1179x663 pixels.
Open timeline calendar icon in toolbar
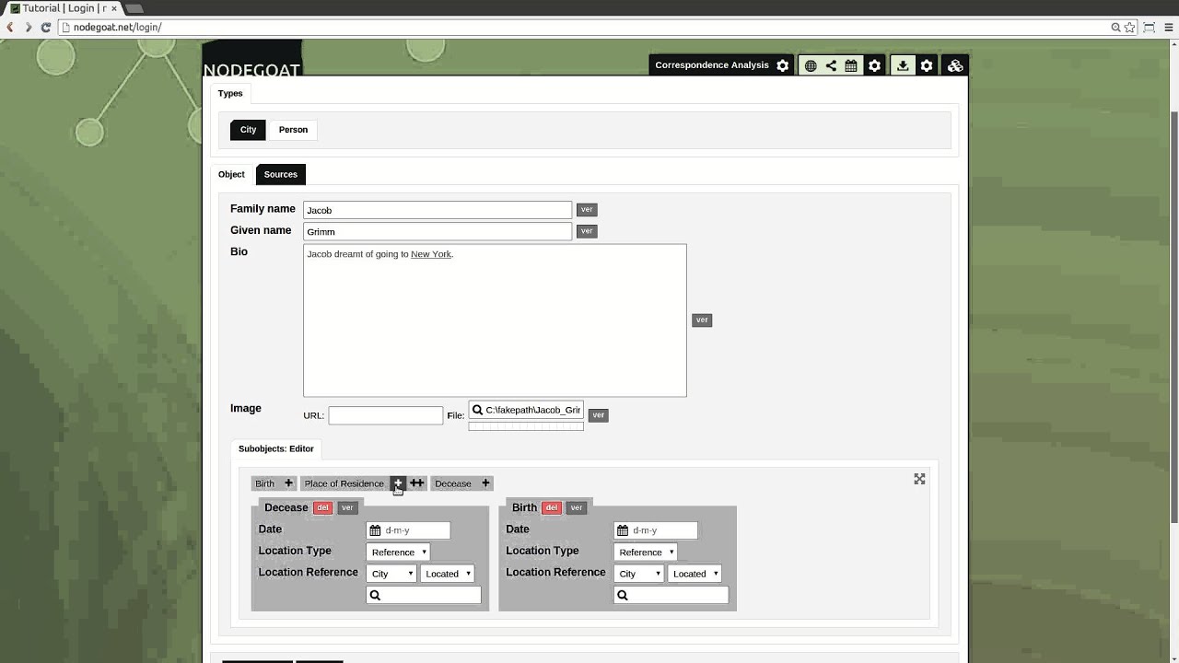[851, 65]
